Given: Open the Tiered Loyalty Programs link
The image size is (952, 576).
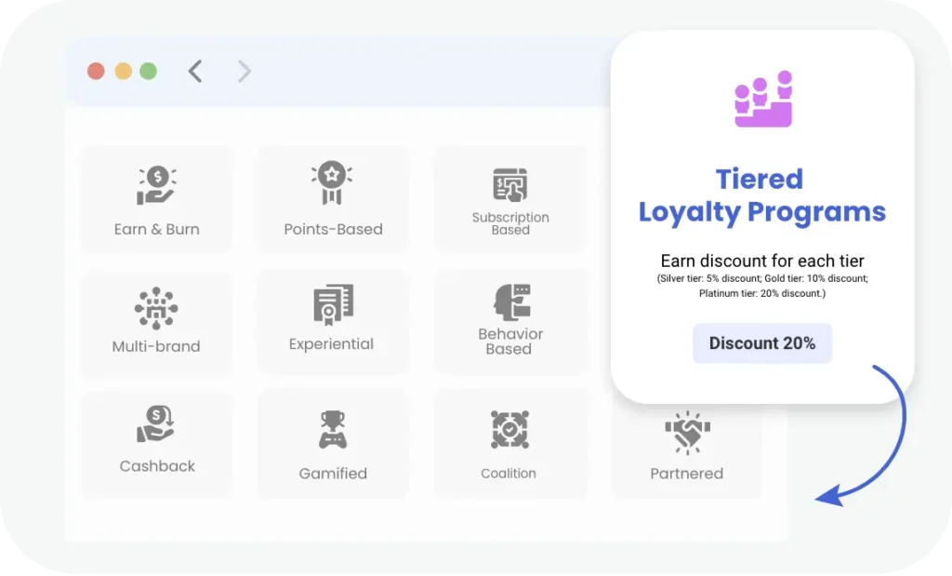Looking at the screenshot, I should pyautogui.click(x=760, y=195).
